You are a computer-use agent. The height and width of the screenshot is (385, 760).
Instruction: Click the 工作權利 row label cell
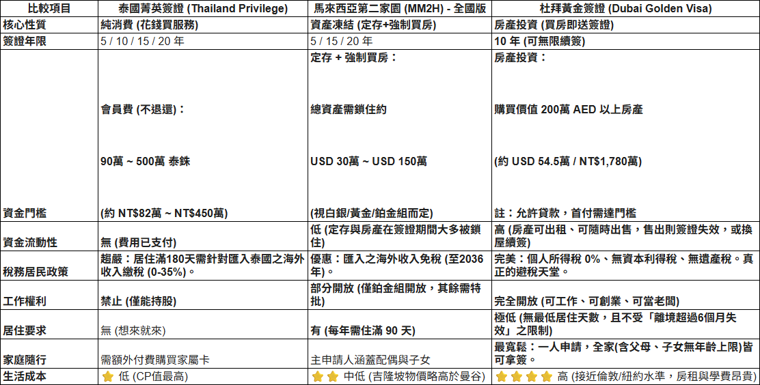(x=23, y=301)
